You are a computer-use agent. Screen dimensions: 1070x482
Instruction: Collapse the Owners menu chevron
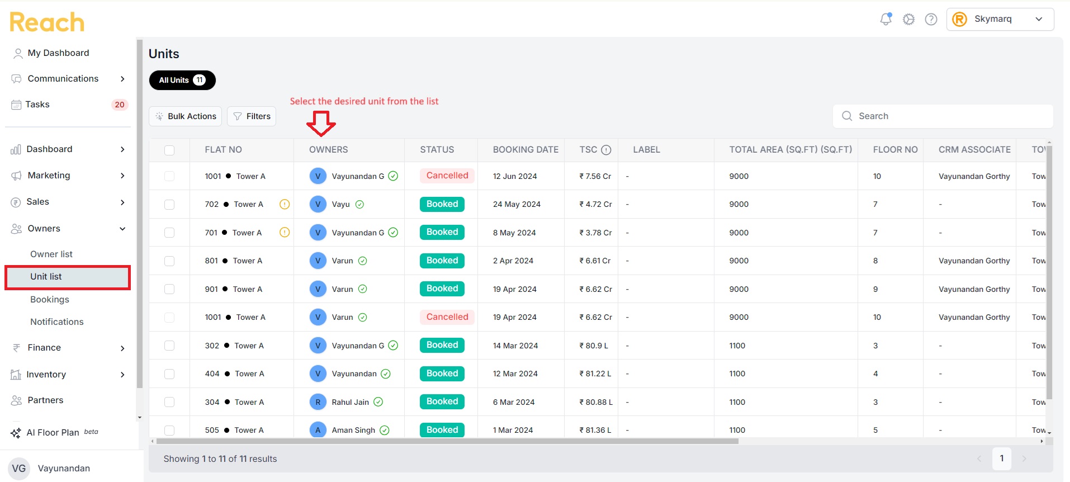(x=122, y=229)
